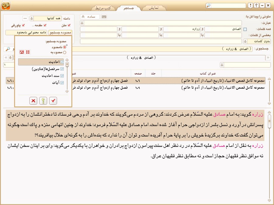This screenshot has height=205, width=274.
Task: Select the result row with page ۱۰۹
Action: pyautogui.click(x=136, y=88)
